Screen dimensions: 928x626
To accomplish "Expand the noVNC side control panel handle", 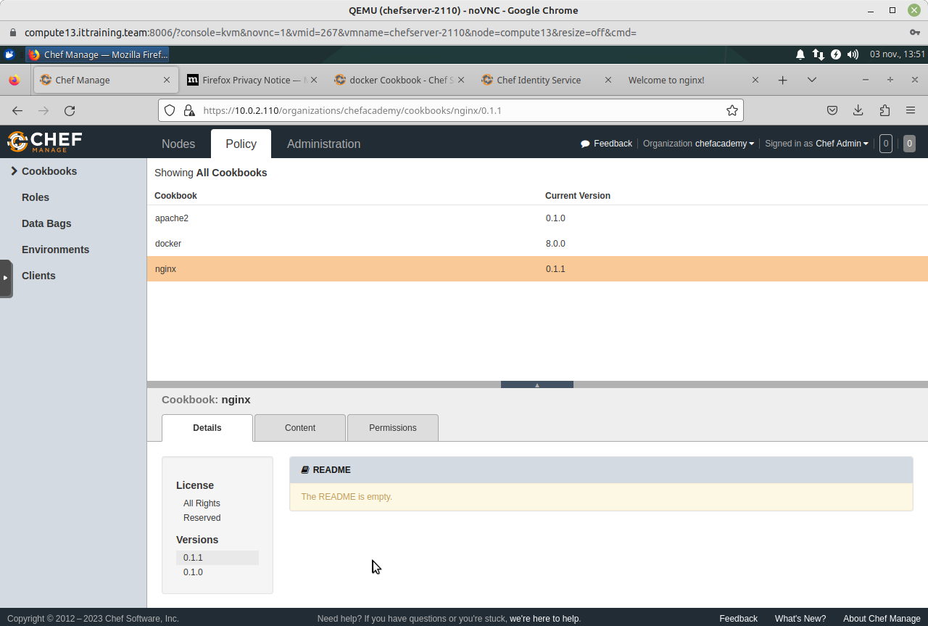I will pos(5,278).
